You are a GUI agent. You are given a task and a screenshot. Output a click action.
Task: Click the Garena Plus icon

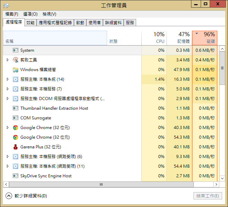point(16,147)
